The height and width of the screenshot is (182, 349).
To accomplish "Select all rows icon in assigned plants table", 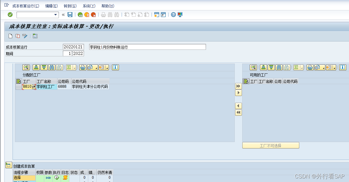I will pyautogui.click(x=19, y=81).
